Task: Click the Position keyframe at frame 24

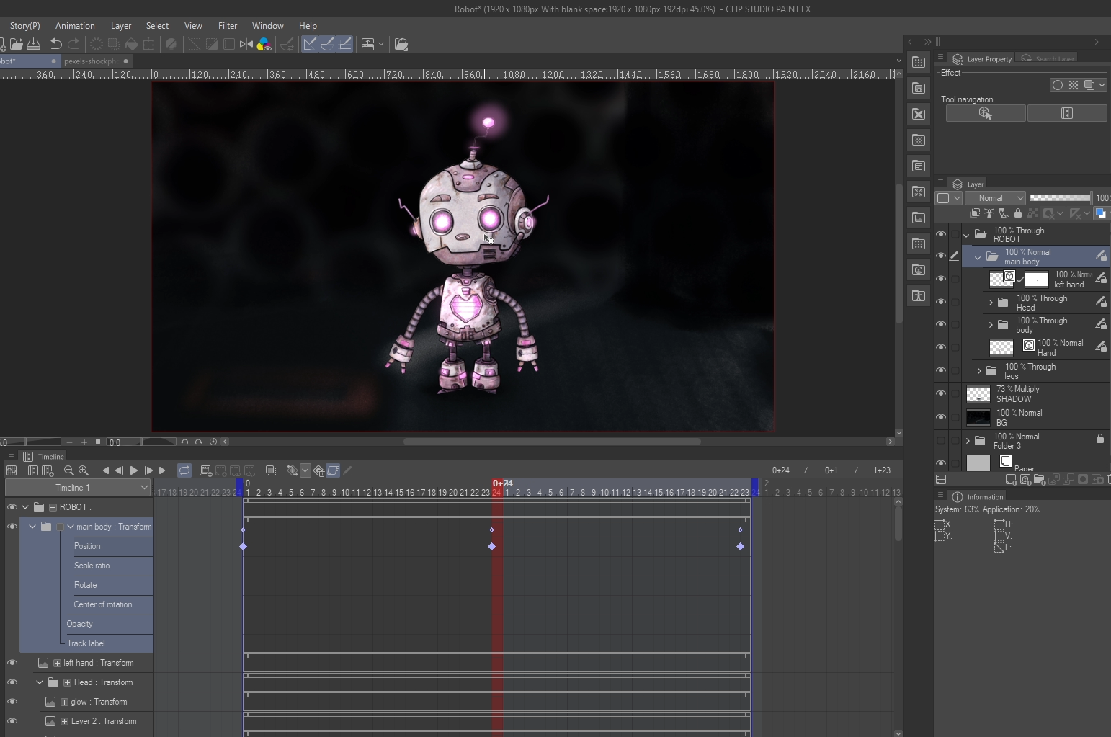Action: point(492,547)
